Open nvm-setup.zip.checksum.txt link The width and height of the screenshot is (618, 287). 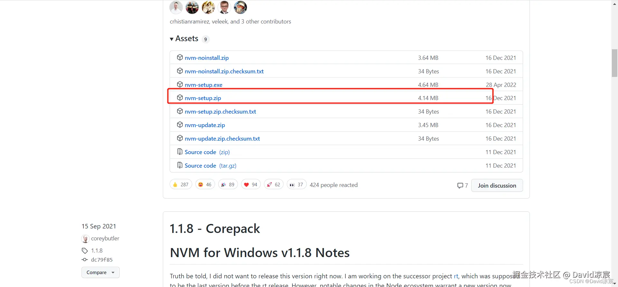point(220,112)
